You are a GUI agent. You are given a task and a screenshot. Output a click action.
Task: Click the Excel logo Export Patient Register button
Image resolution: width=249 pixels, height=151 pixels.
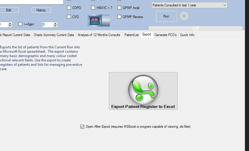[143, 91]
